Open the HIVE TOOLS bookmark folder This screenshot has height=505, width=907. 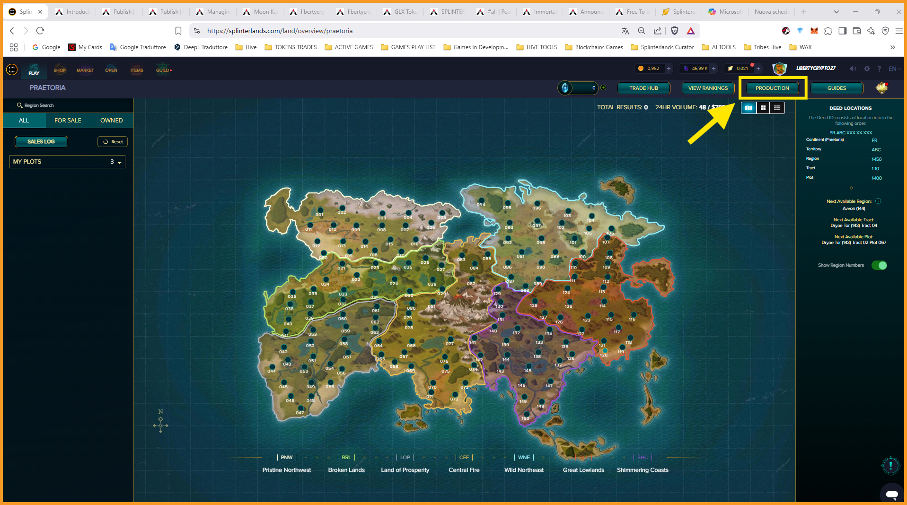[x=537, y=47]
